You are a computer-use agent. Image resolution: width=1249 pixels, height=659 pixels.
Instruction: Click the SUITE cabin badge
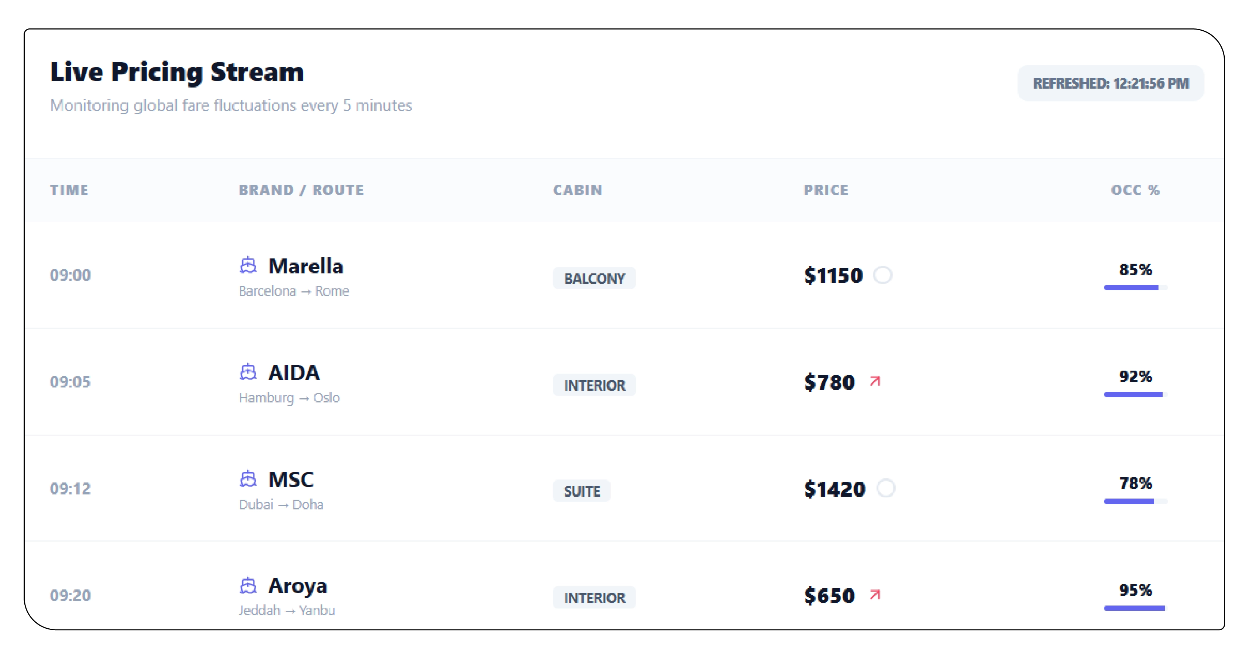[x=581, y=491]
